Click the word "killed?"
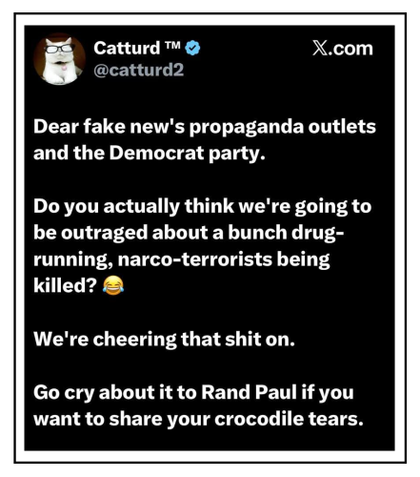 tap(65, 285)
